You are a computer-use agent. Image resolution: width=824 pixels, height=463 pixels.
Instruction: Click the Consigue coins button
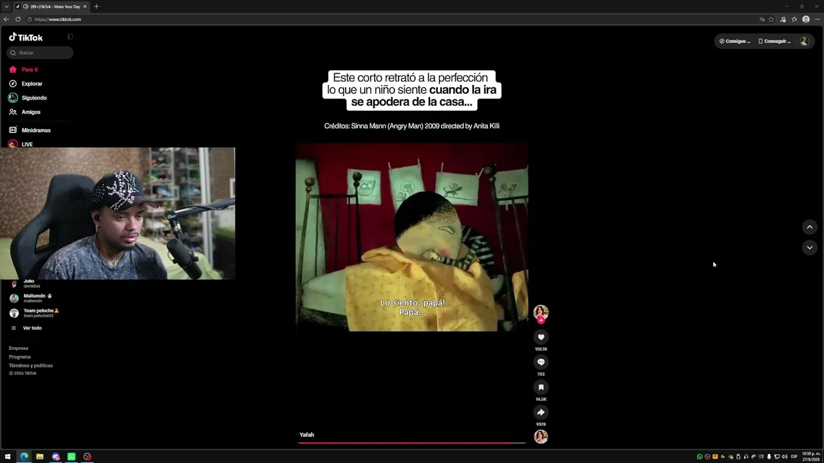pos(735,41)
